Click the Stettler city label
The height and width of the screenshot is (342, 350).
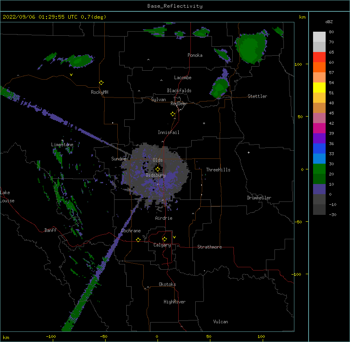(x=257, y=96)
